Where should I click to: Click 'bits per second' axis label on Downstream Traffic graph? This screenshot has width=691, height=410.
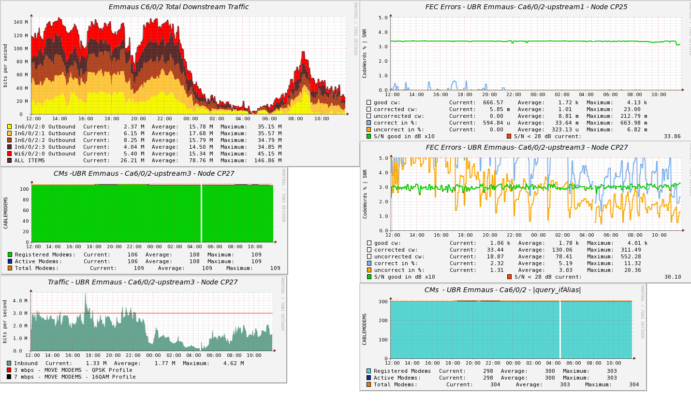(6, 66)
